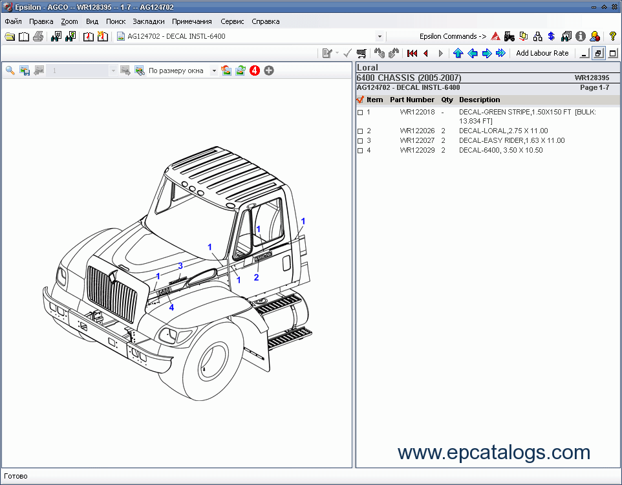Screen dimensions: 622x485
Task: Click the red circle number 4 icon
Action: point(255,70)
